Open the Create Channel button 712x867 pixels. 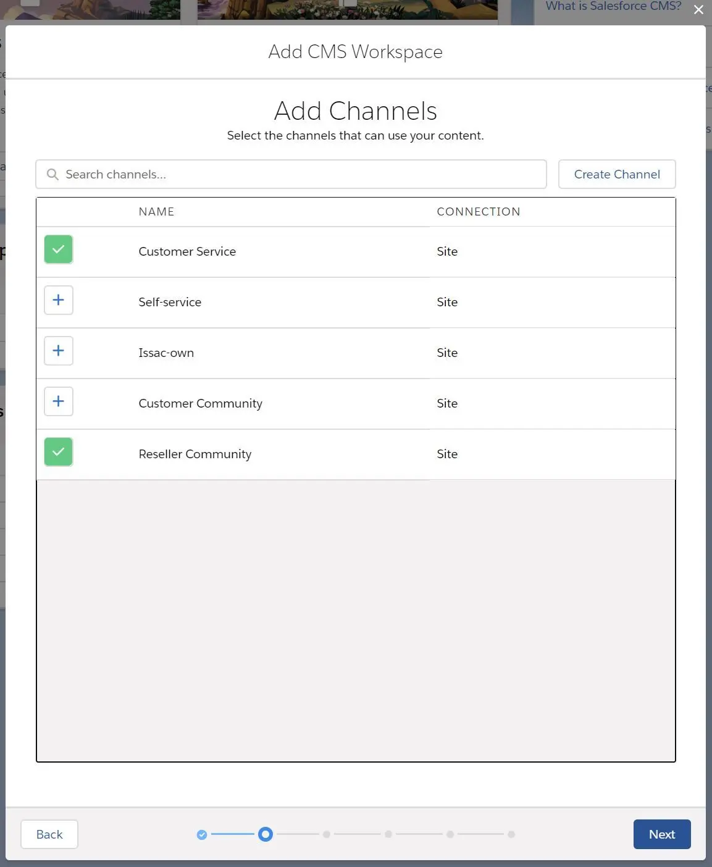pos(617,174)
